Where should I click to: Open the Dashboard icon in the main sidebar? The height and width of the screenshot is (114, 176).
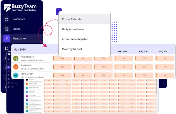tap(7, 19)
